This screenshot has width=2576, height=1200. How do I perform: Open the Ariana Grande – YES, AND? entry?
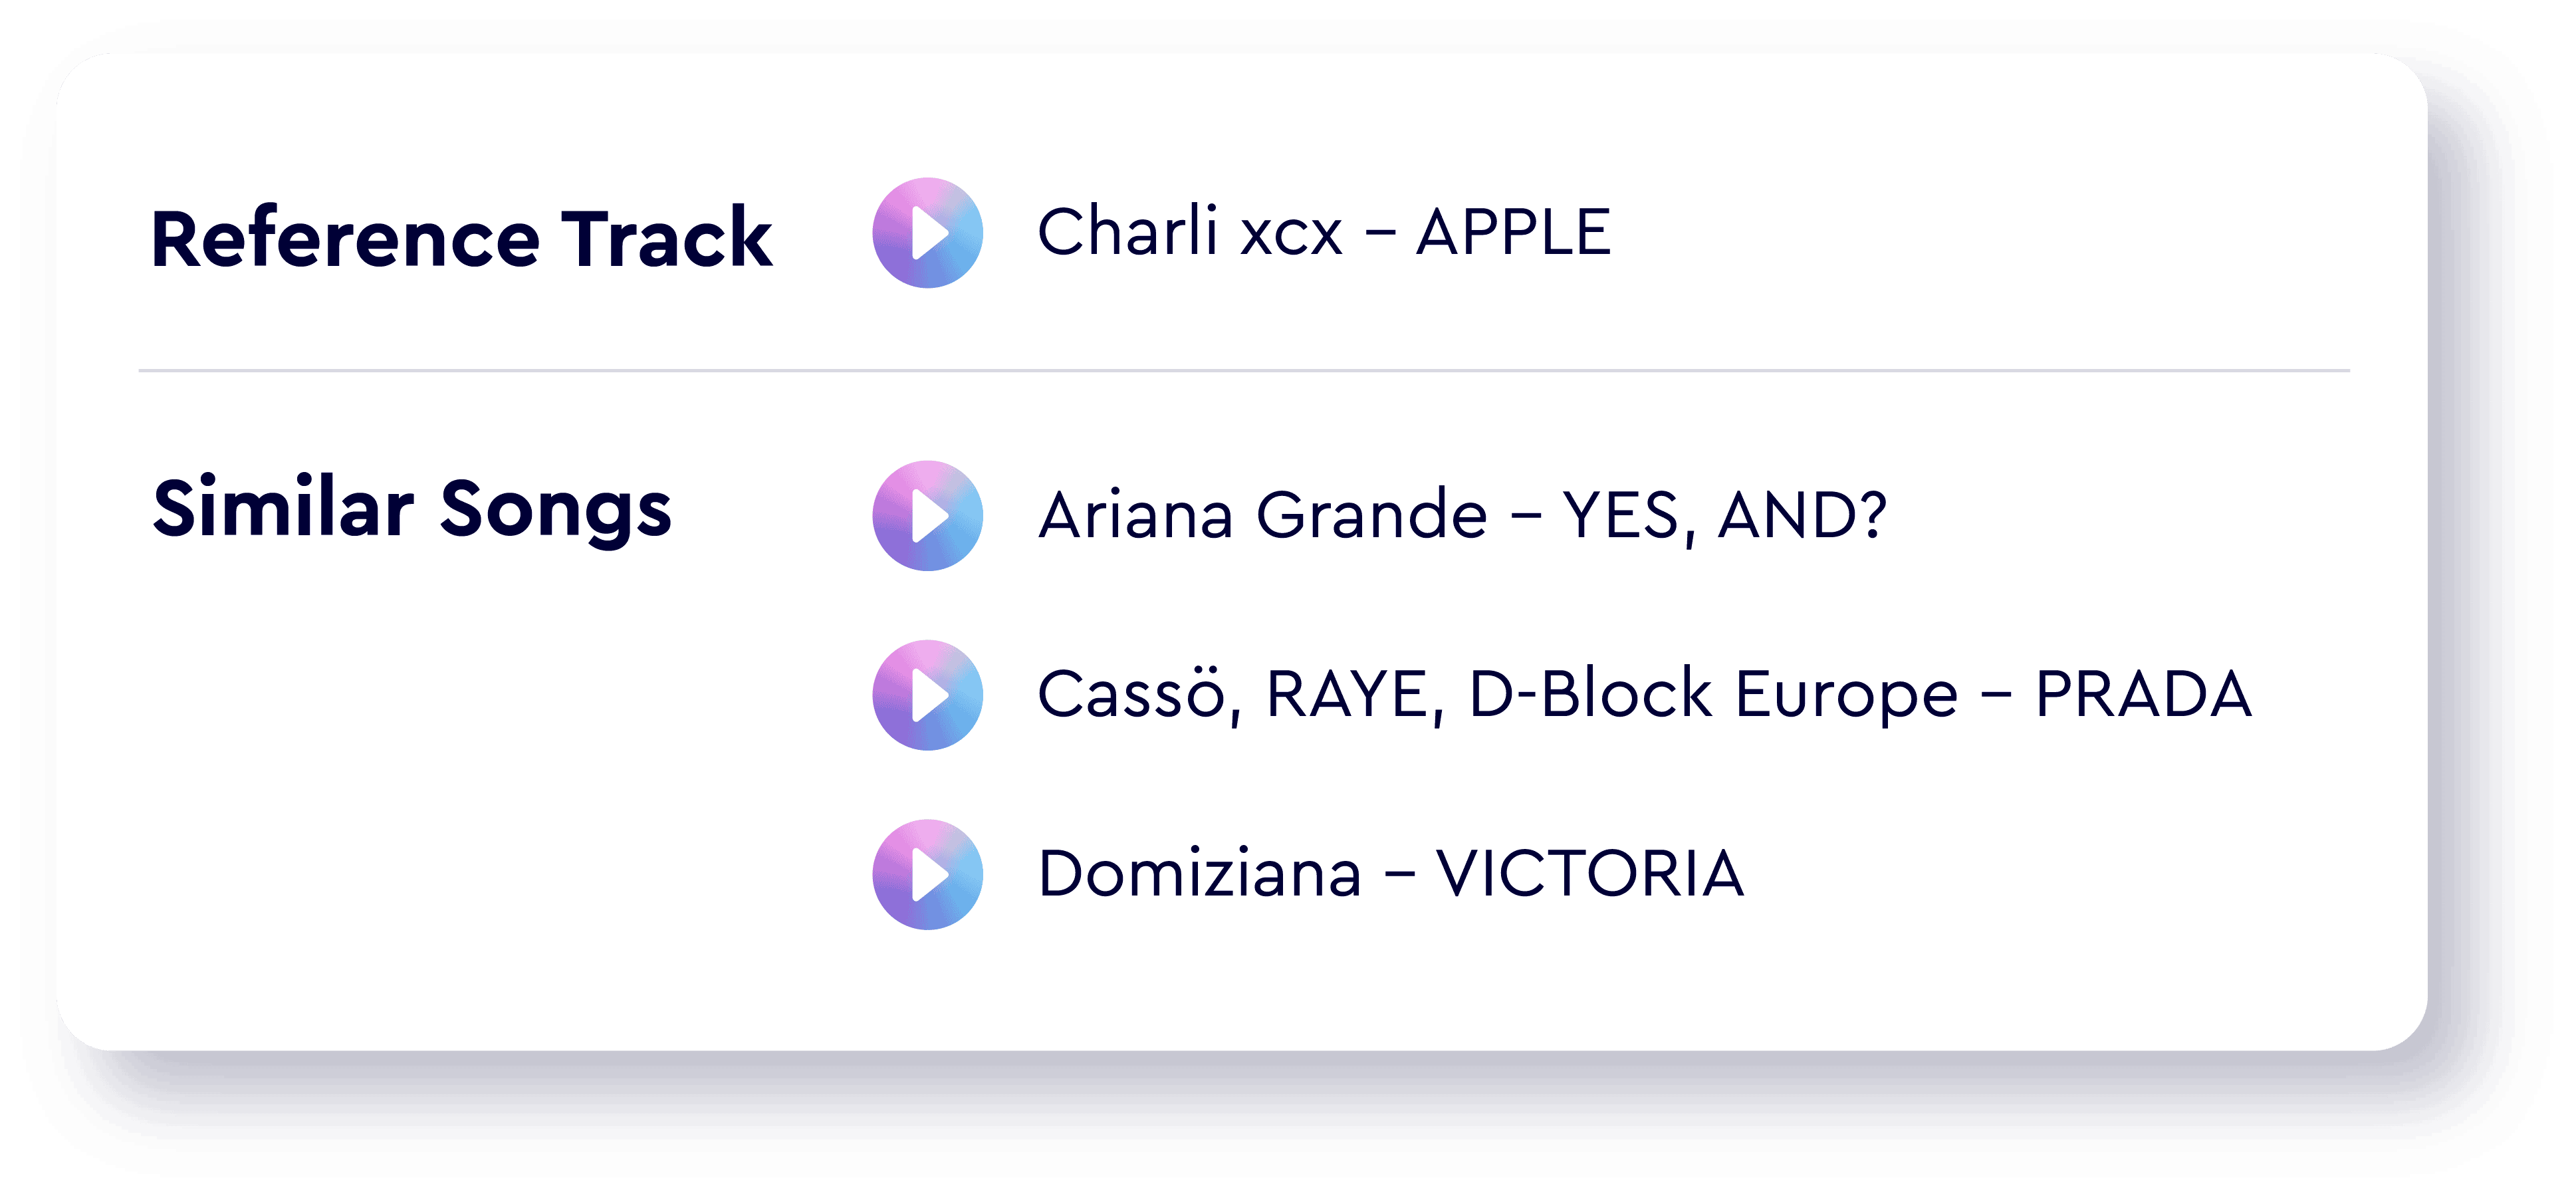[x=1462, y=516]
